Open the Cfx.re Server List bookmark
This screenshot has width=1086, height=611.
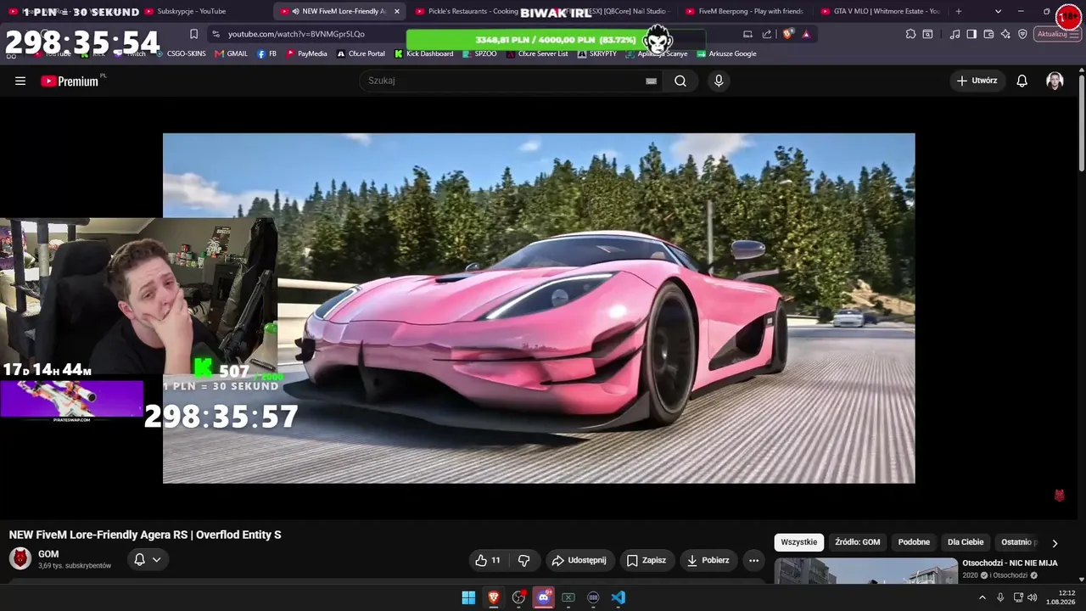(537, 53)
